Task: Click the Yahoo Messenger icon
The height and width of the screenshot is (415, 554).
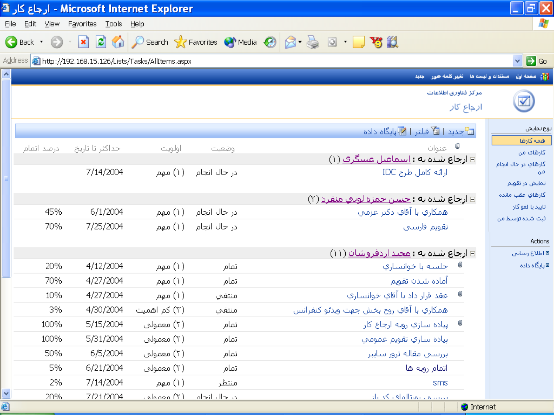Action: click(376, 42)
